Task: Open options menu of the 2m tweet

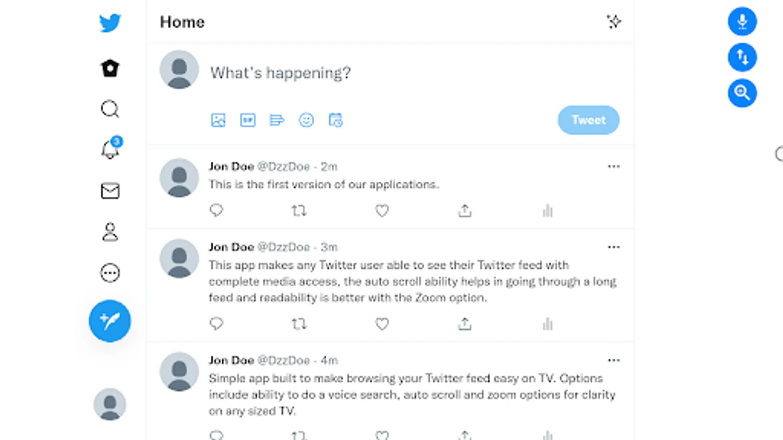Action: [x=614, y=167]
